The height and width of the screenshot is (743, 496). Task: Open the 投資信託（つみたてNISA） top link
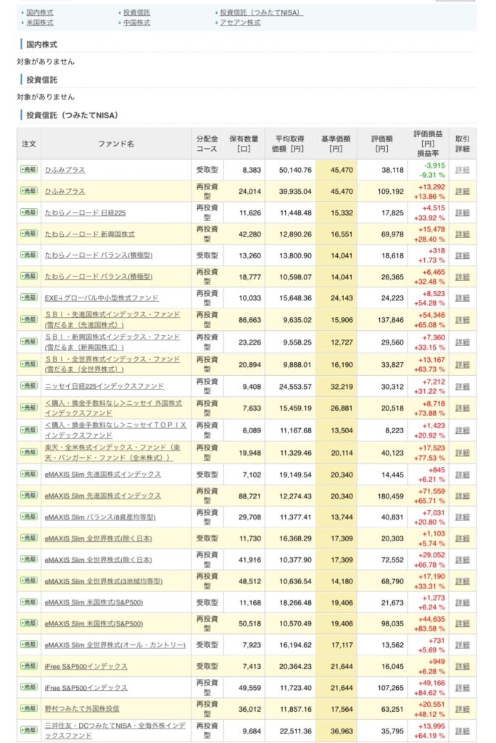(261, 13)
